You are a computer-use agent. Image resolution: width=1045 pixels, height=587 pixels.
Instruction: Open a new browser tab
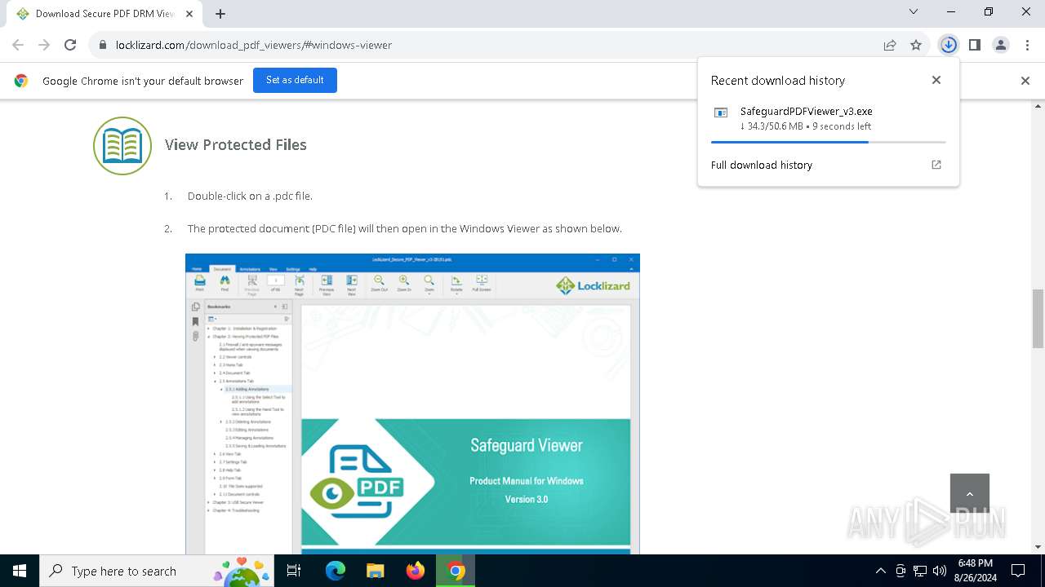[220, 14]
